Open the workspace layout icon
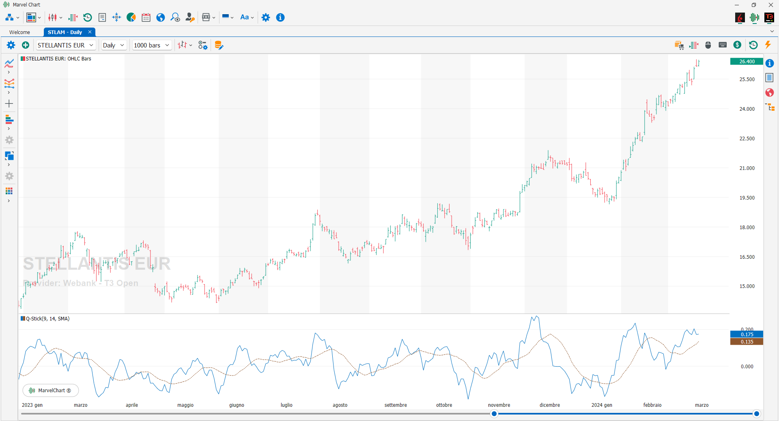Image resolution: width=779 pixels, height=421 pixels. 31,17
